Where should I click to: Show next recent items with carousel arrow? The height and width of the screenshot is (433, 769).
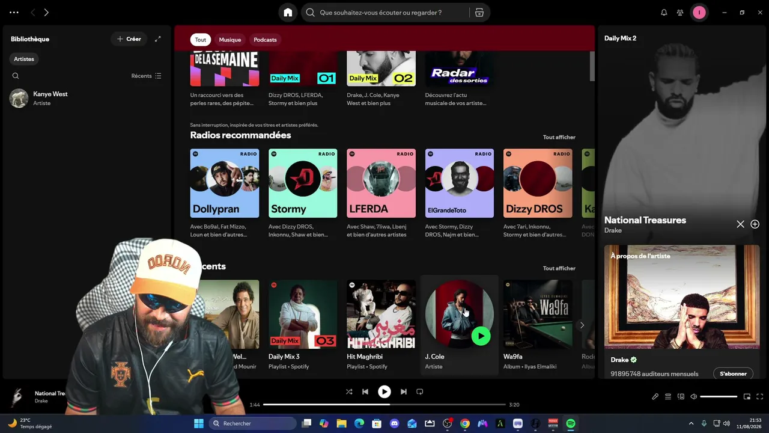point(582,325)
